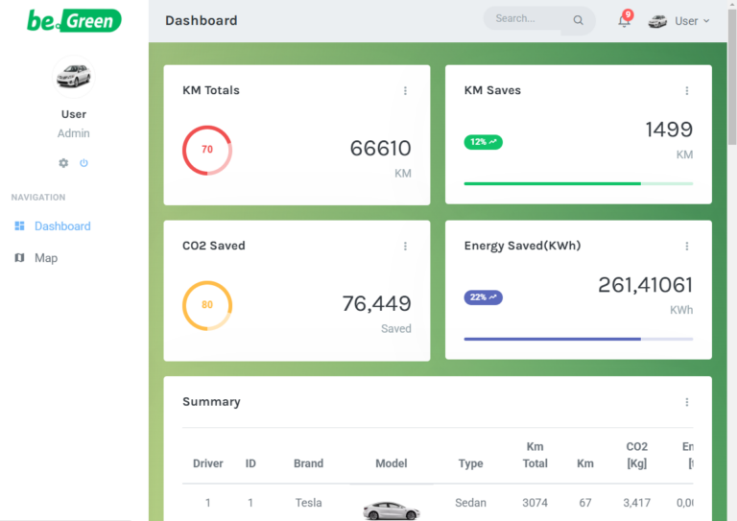737x521 pixels.
Task: Click the Summary heading
Action: click(211, 402)
